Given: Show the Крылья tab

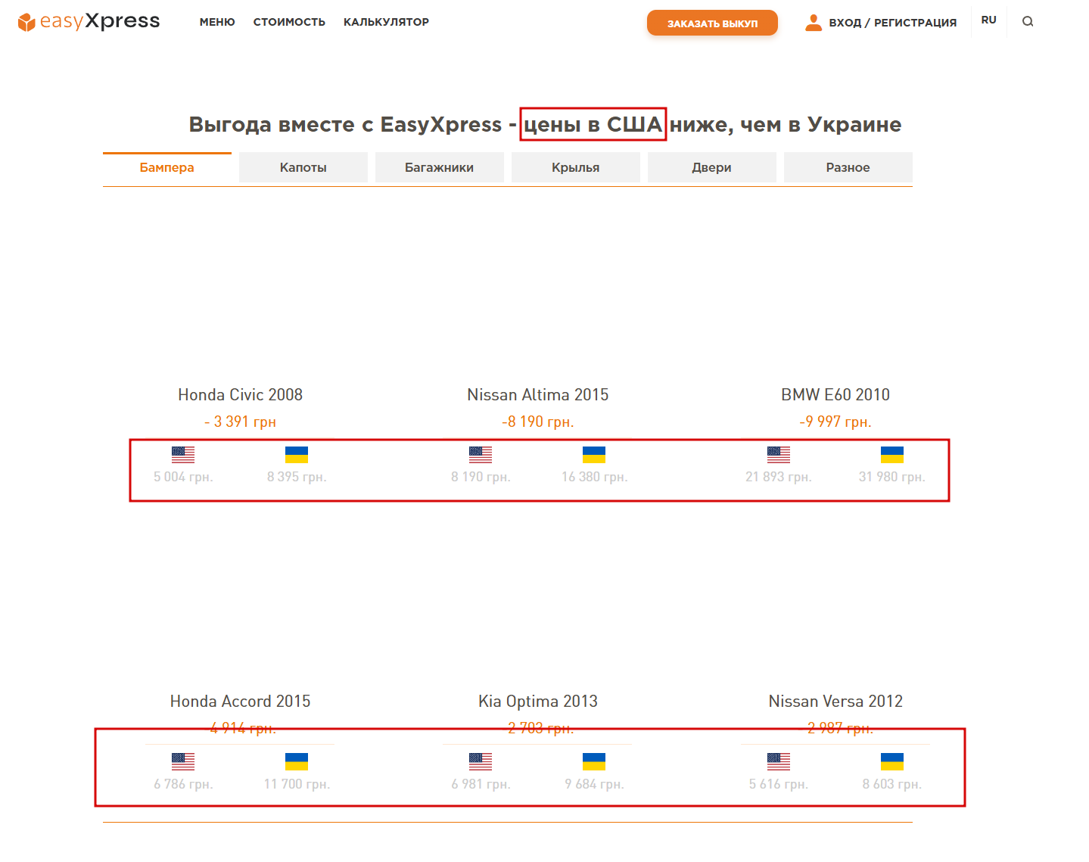Looking at the screenshot, I should [576, 167].
